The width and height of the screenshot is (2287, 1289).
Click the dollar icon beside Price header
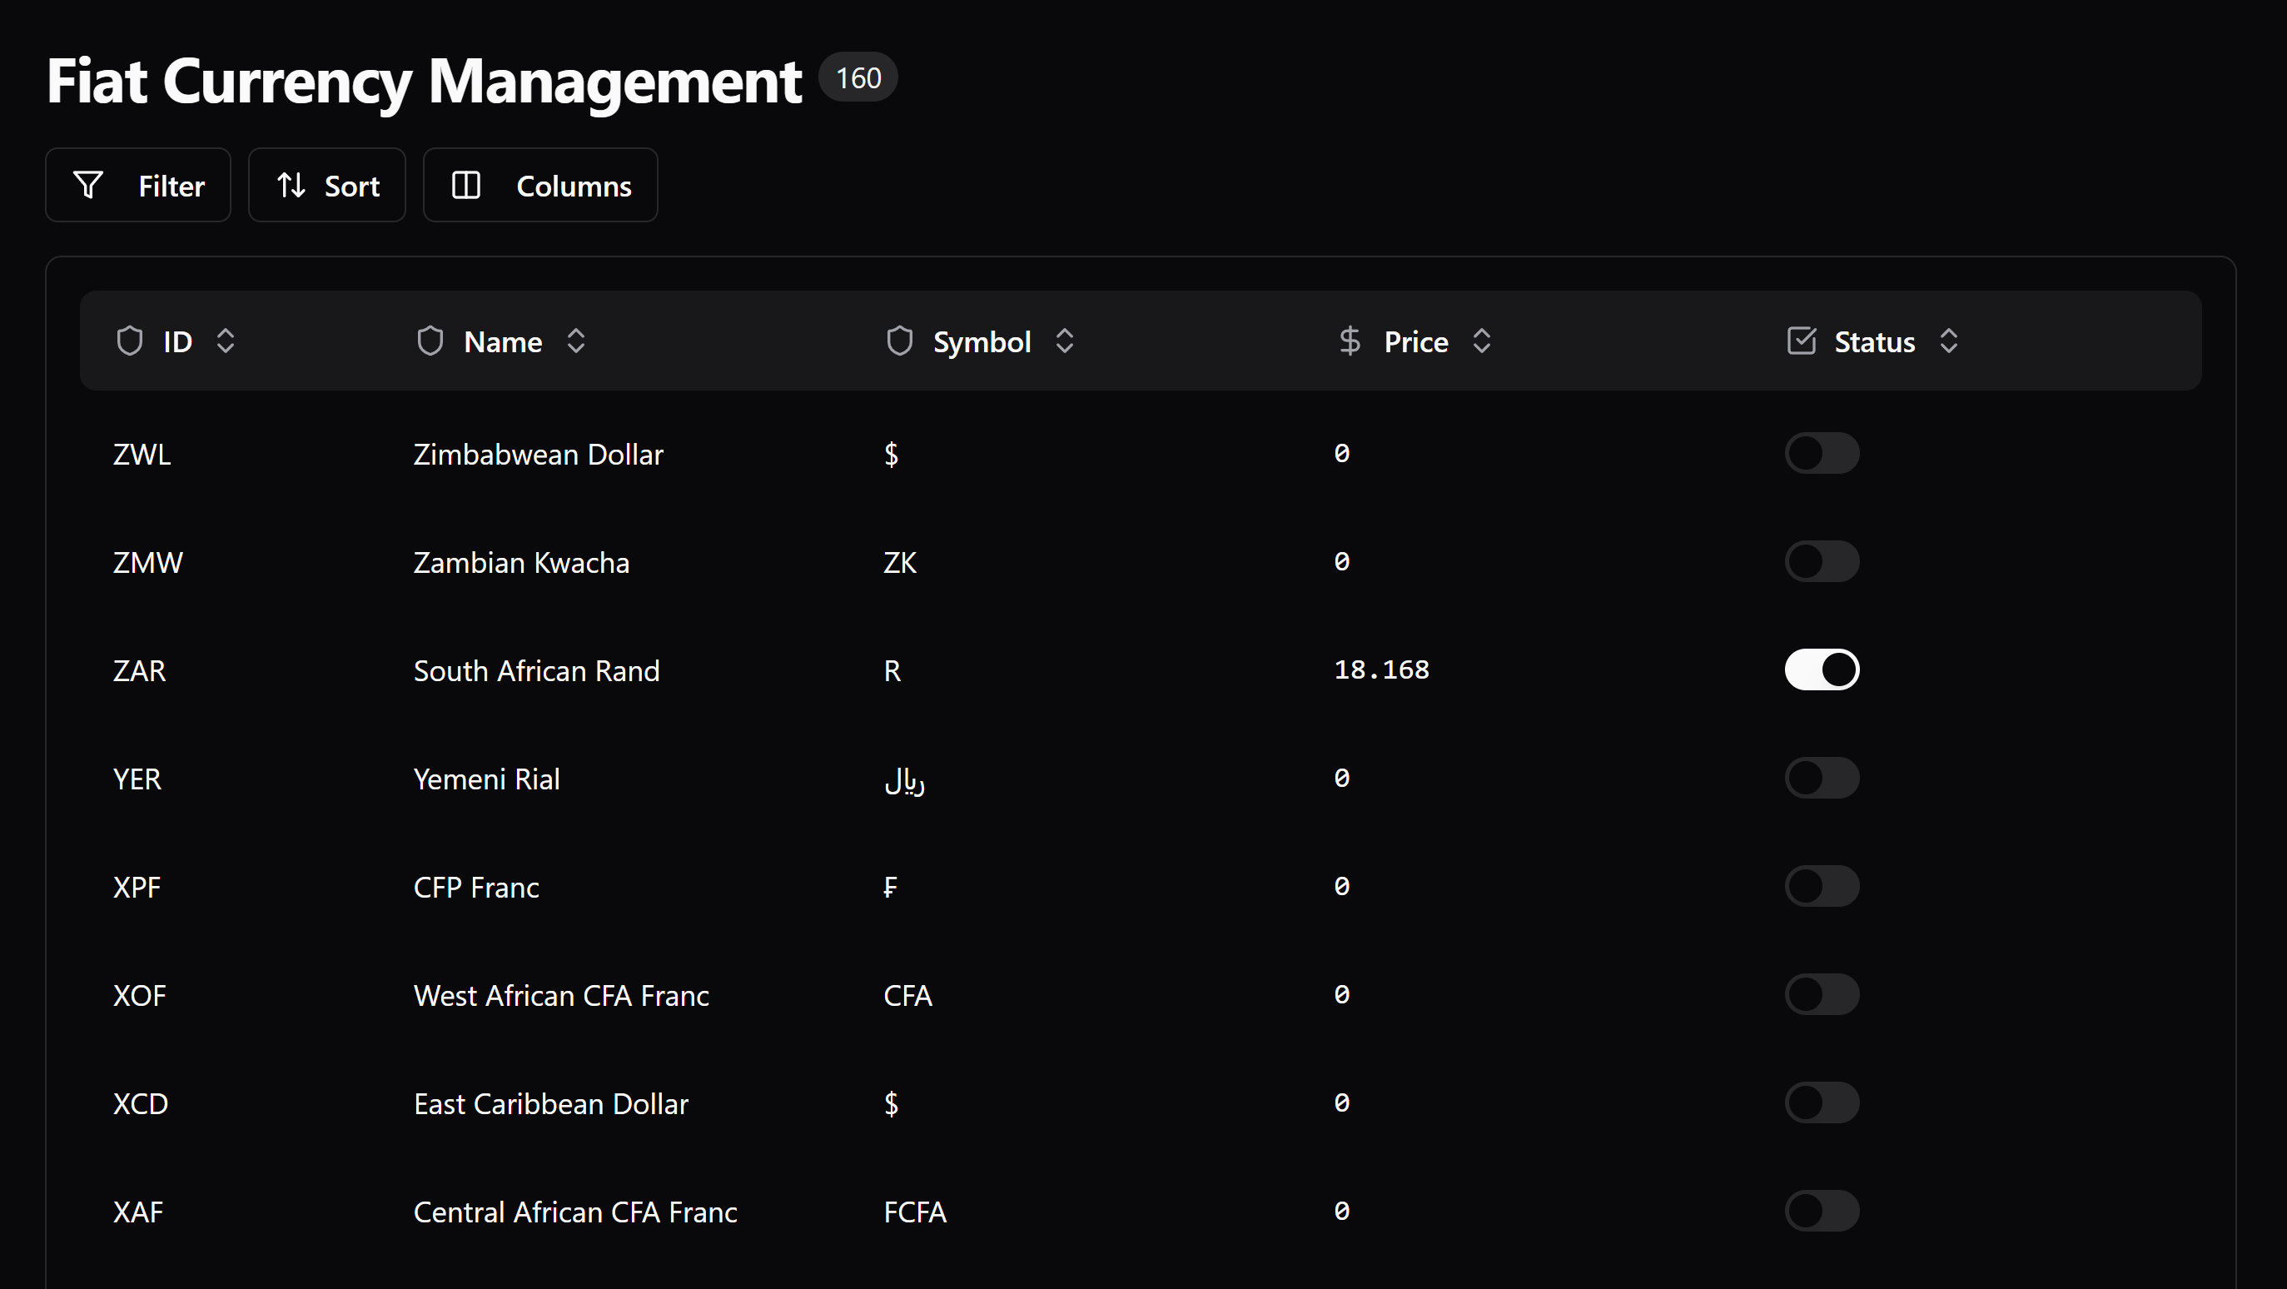tap(1350, 341)
